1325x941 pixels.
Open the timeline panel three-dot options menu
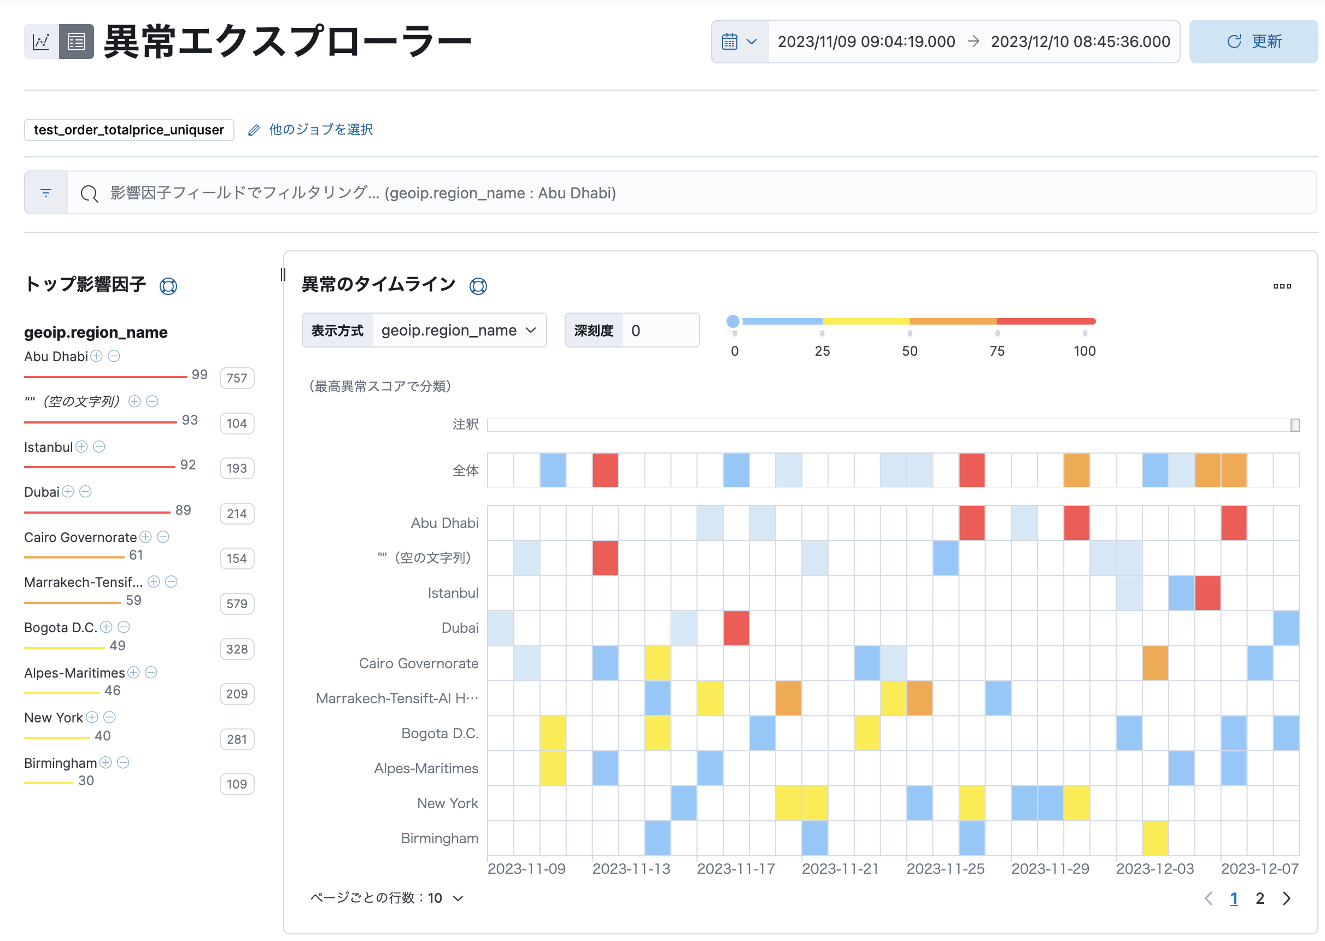pyautogui.click(x=1281, y=286)
